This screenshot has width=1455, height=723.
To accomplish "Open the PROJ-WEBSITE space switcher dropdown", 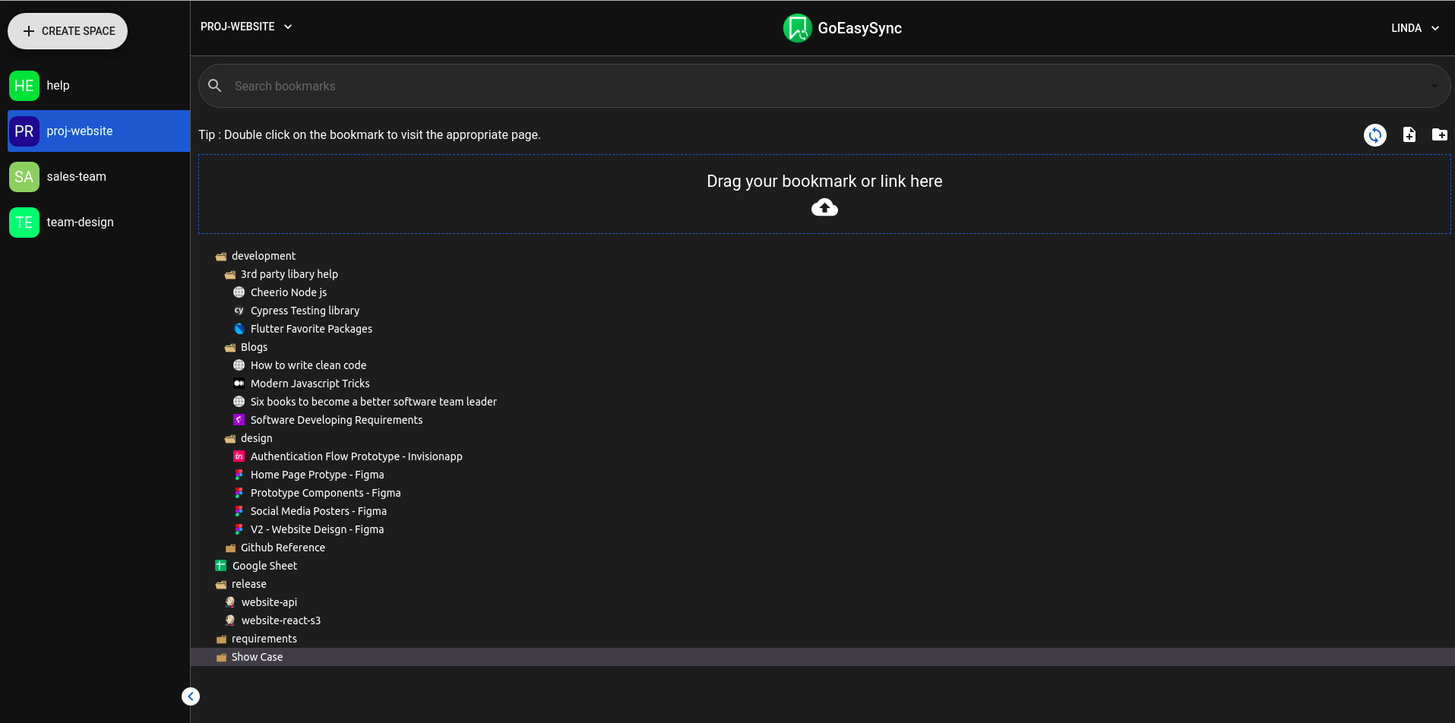I will 245,27.
